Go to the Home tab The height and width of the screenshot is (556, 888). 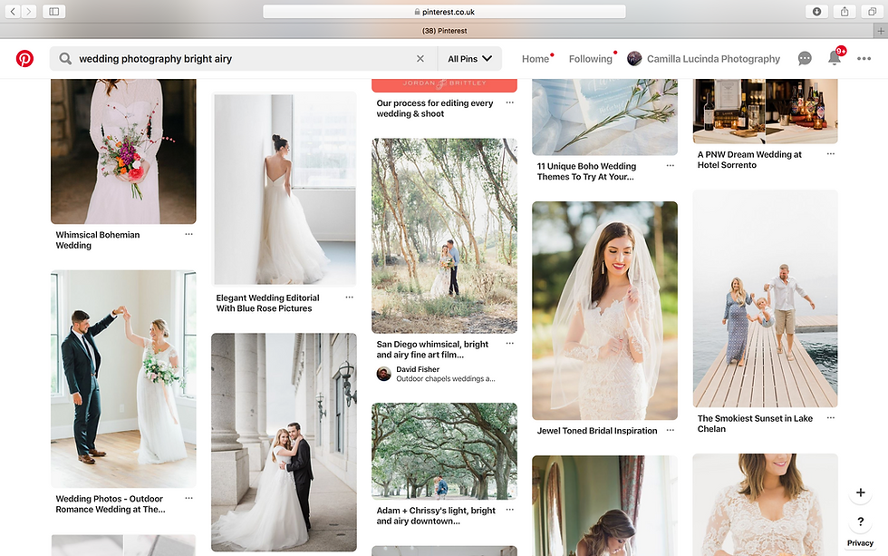pos(536,58)
